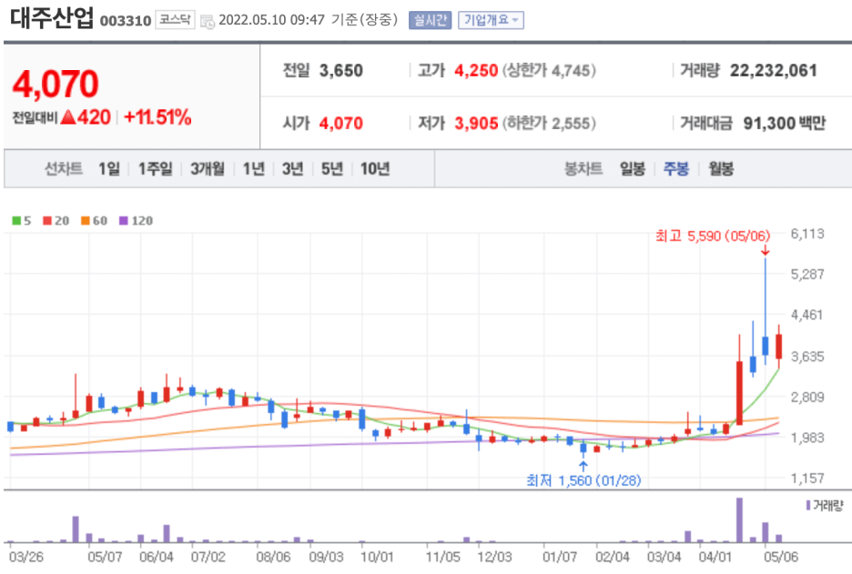Image resolution: width=852 pixels, height=574 pixels.
Task: Select the 월봉 monthly candle chart
Action: [x=721, y=169]
